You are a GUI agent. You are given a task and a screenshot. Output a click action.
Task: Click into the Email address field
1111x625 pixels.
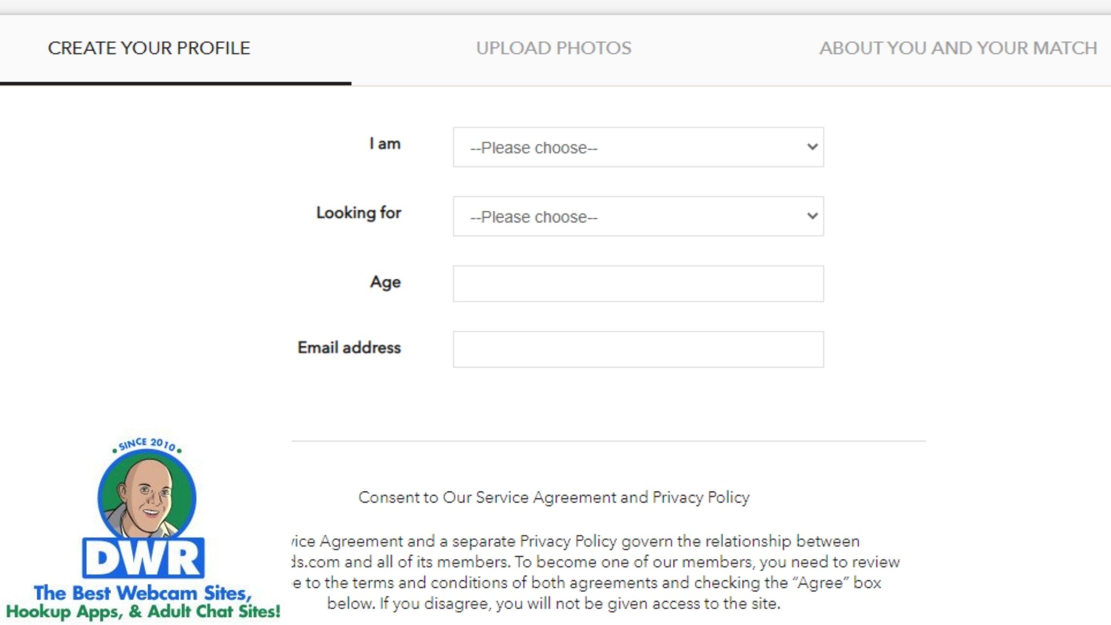pos(638,350)
